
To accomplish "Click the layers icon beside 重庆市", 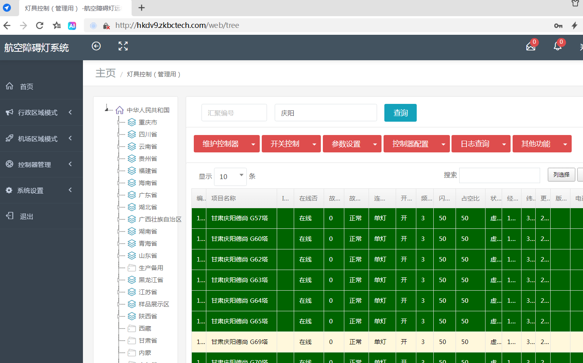I will (x=132, y=122).
